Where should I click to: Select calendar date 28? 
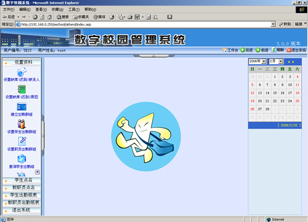click(x=267, y=109)
